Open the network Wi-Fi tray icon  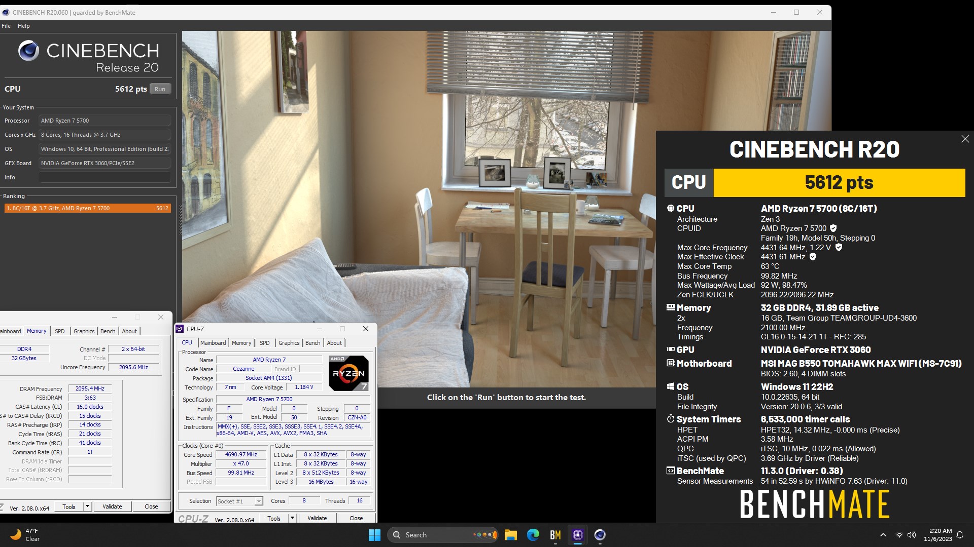tap(899, 535)
